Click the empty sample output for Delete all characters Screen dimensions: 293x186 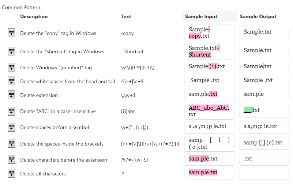click(x=264, y=173)
